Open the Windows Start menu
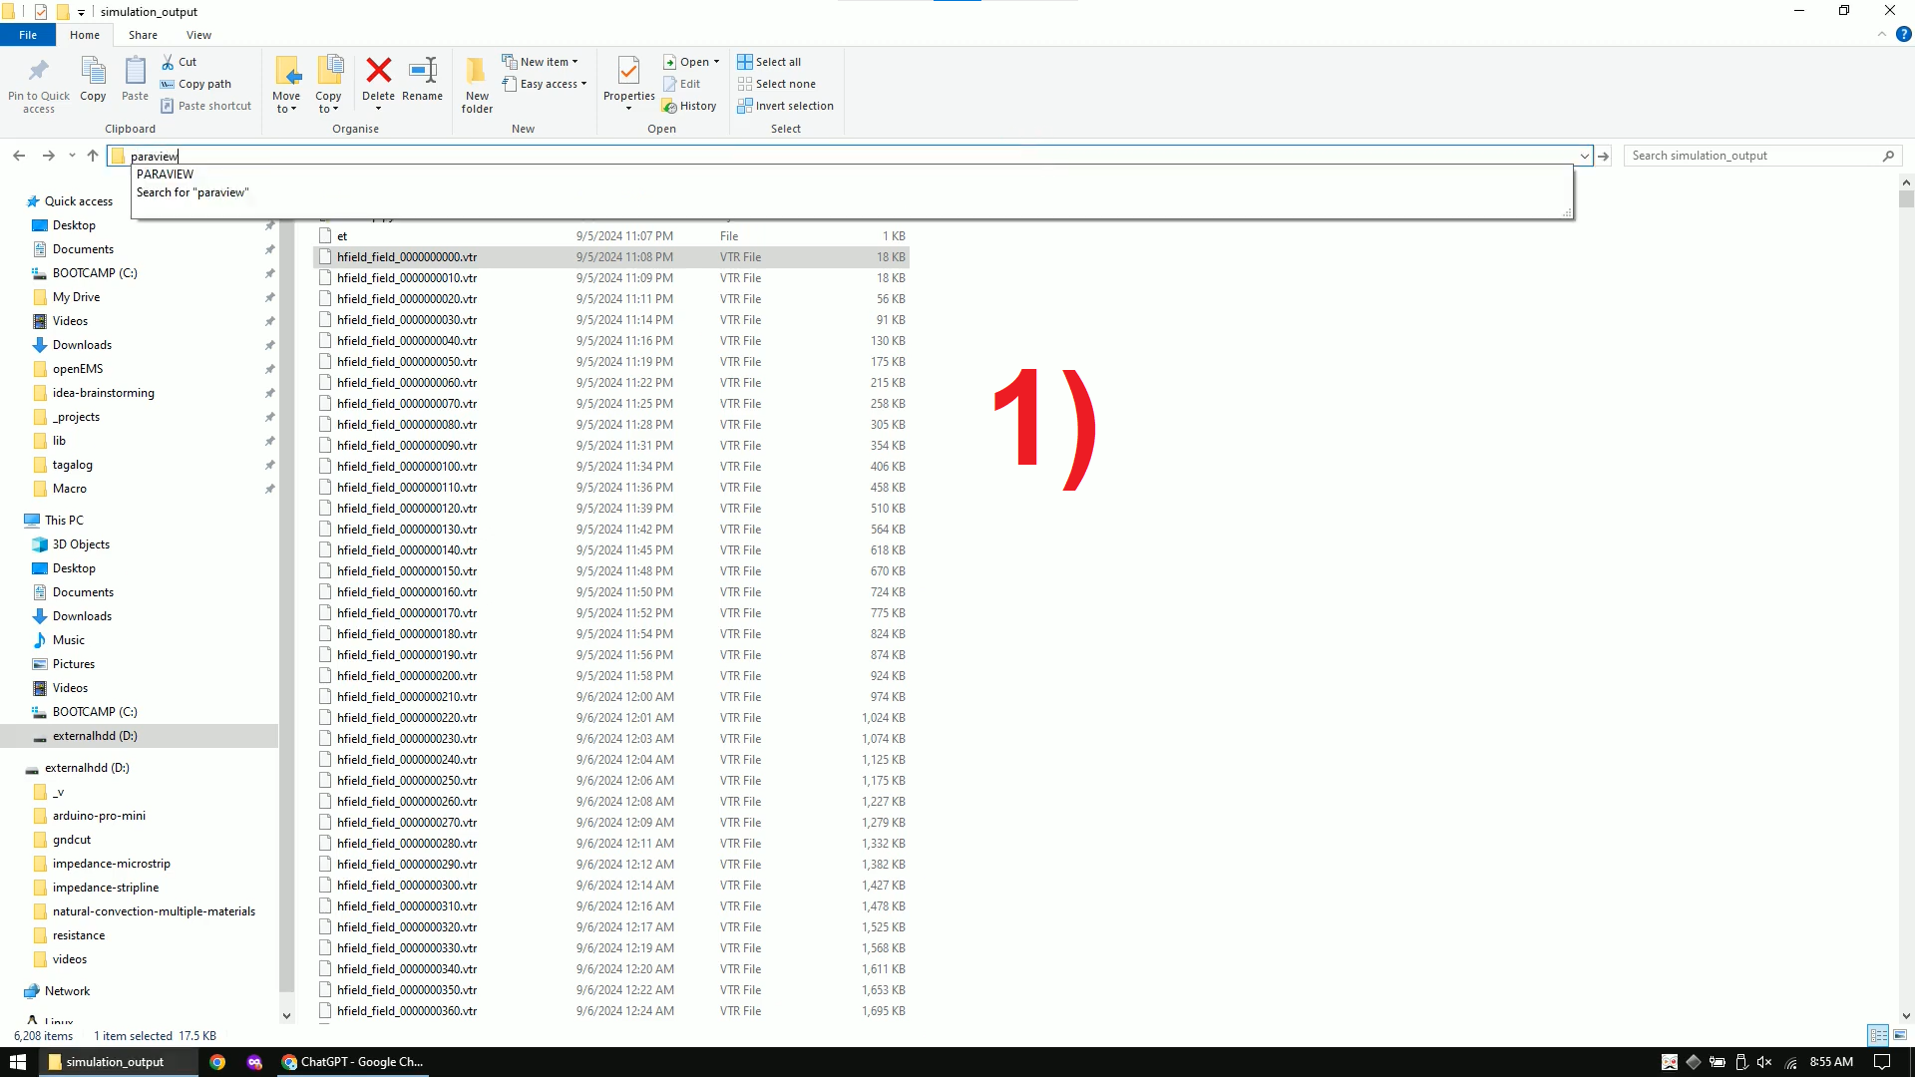 click(18, 1062)
